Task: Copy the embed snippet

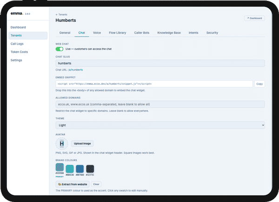Action: click(259, 84)
